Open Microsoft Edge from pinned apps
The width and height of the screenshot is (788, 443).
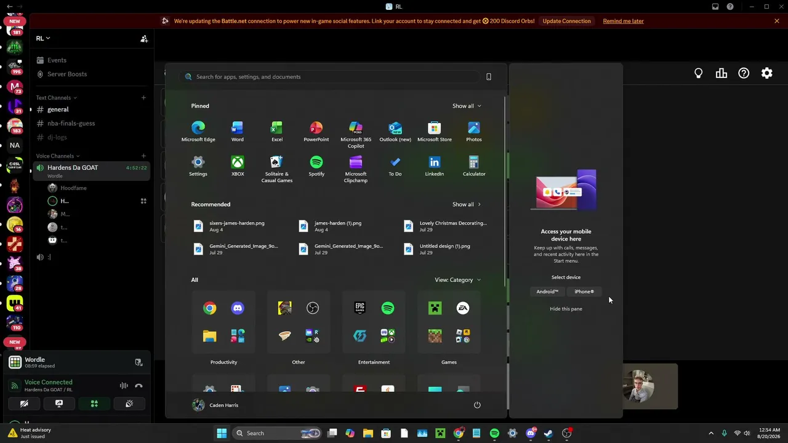coord(198,132)
